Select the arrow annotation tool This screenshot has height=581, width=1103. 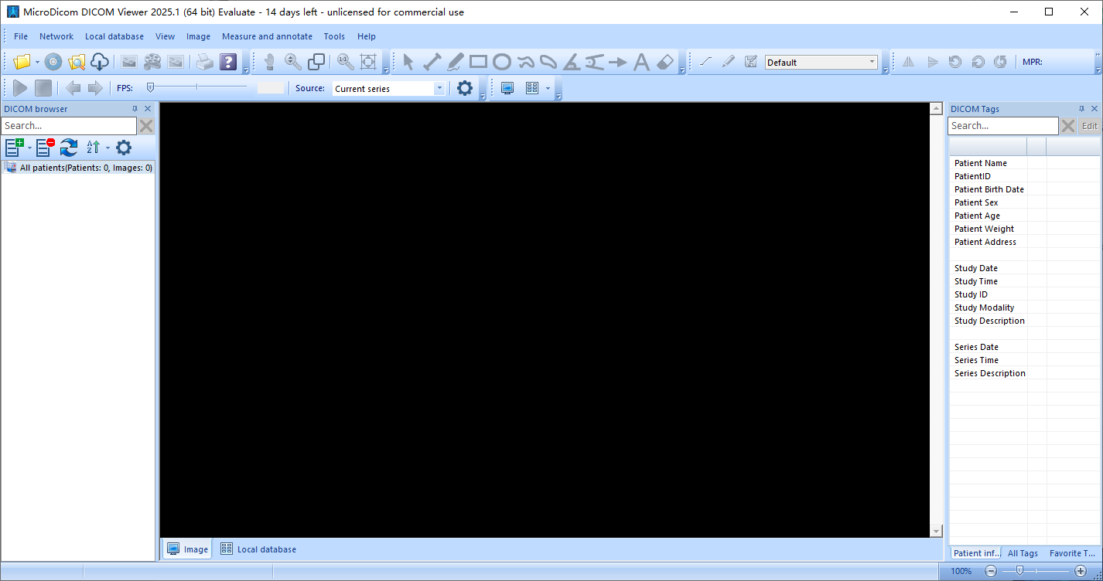pyautogui.click(x=617, y=63)
